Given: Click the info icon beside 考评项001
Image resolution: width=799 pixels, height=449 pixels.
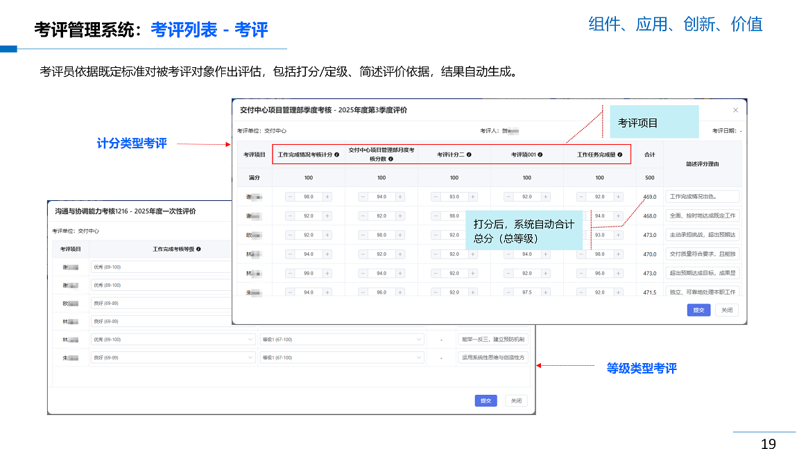Looking at the screenshot, I should tap(540, 155).
